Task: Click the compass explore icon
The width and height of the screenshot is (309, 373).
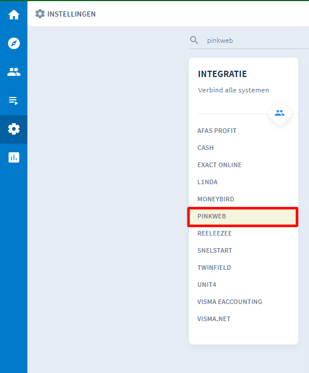Action: (14, 43)
